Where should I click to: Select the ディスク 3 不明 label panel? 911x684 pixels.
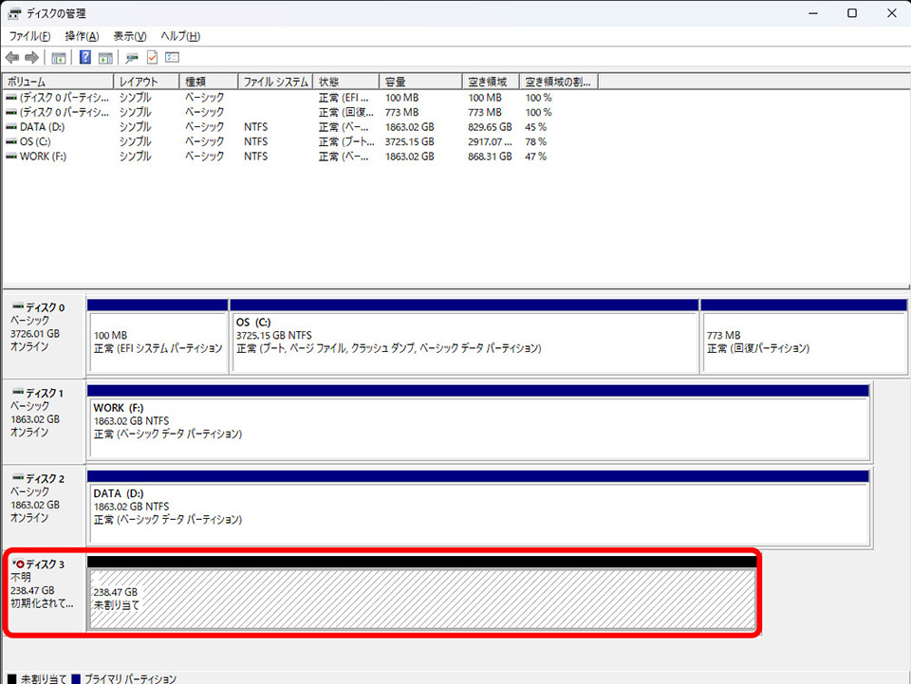click(45, 594)
